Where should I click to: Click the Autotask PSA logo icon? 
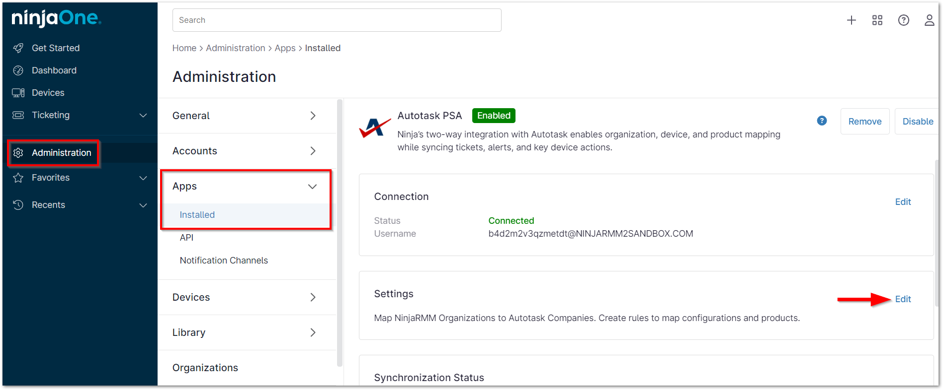pyautogui.click(x=375, y=128)
